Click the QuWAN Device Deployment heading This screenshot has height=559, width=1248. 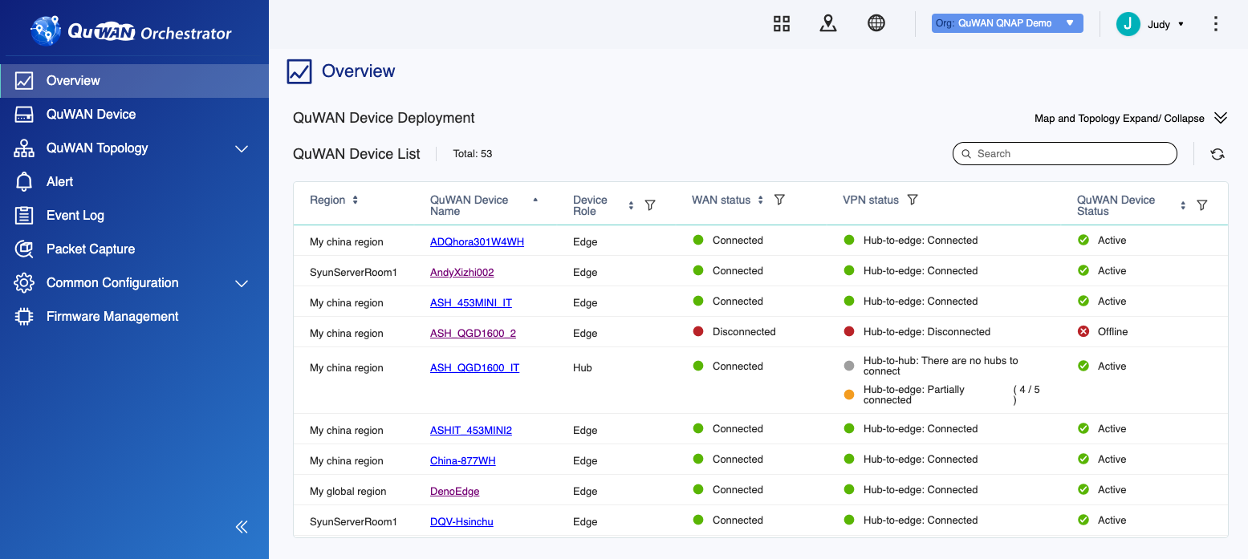[x=384, y=118]
